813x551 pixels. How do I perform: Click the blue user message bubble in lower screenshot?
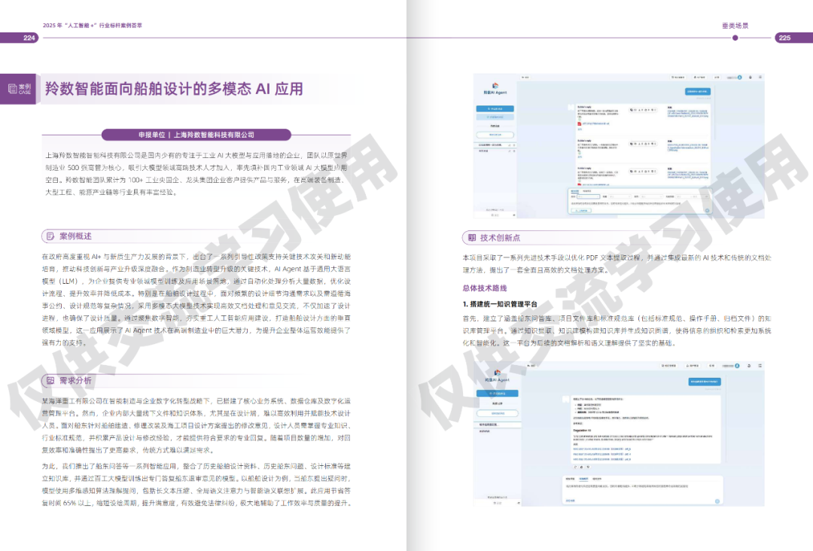click(705, 382)
